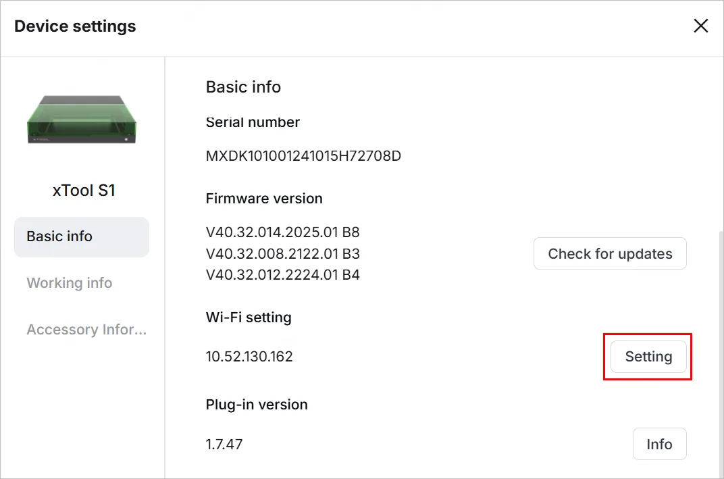Open the Wi-Fi Setting button

click(648, 357)
